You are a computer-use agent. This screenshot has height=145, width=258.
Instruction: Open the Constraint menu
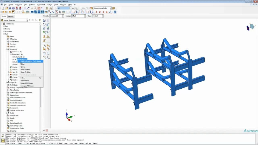click(x=41, y=5)
